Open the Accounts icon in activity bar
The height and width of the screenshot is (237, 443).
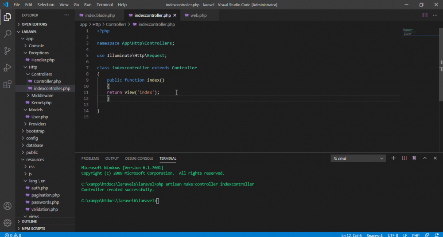pyautogui.click(x=8, y=206)
